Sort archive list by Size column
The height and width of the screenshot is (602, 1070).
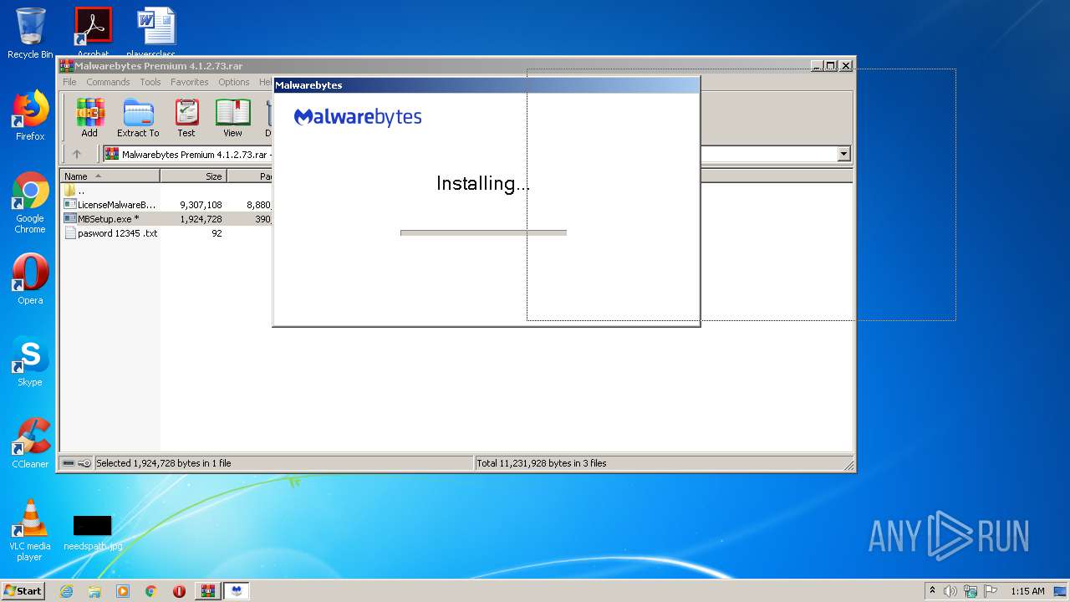click(x=193, y=176)
